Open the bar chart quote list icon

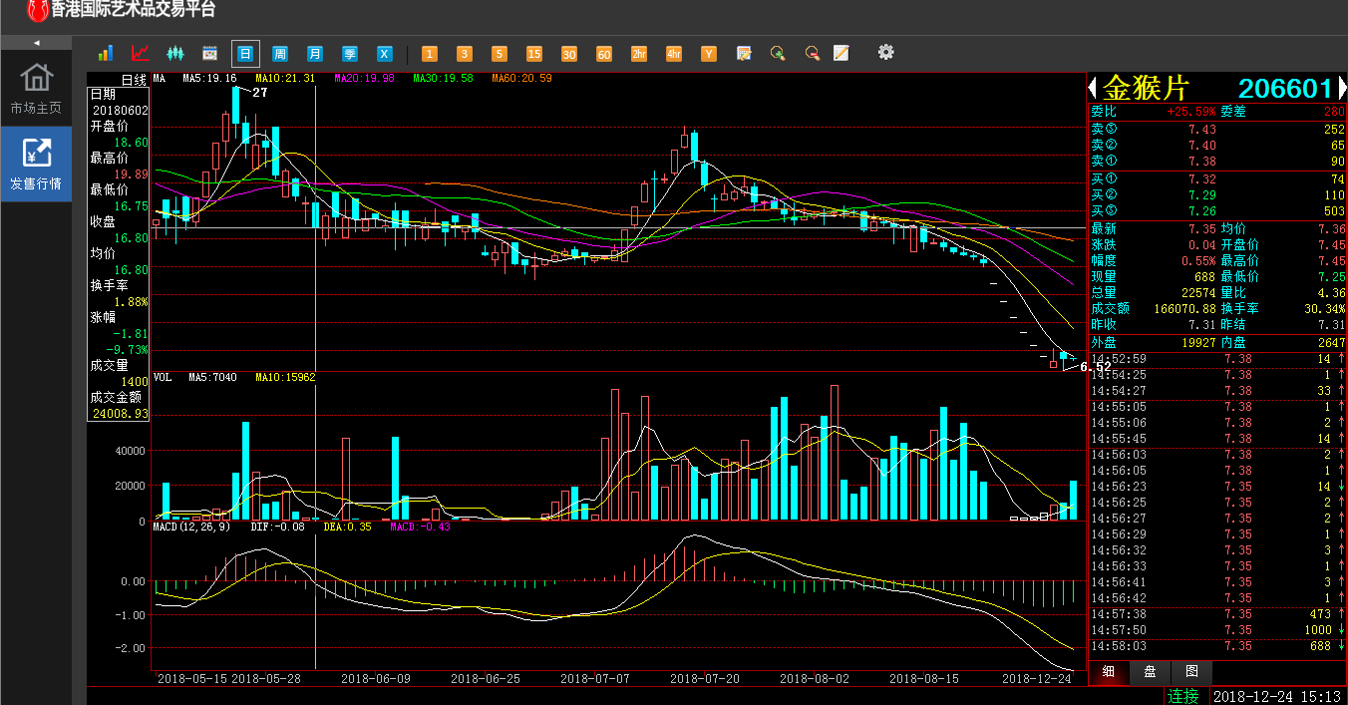(105, 53)
